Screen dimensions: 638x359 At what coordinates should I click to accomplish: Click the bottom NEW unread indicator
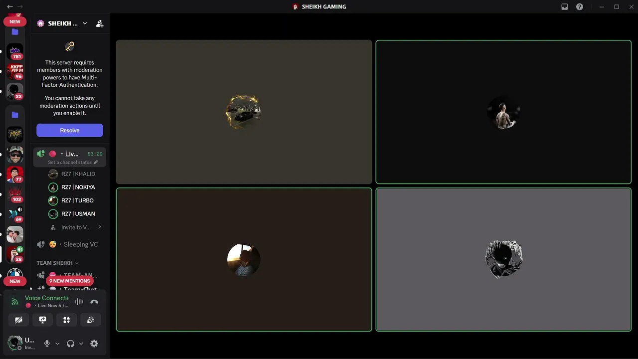point(15,281)
